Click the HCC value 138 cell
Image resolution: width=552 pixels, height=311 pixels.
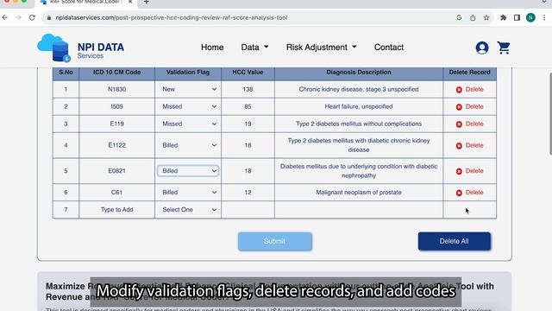pos(248,89)
